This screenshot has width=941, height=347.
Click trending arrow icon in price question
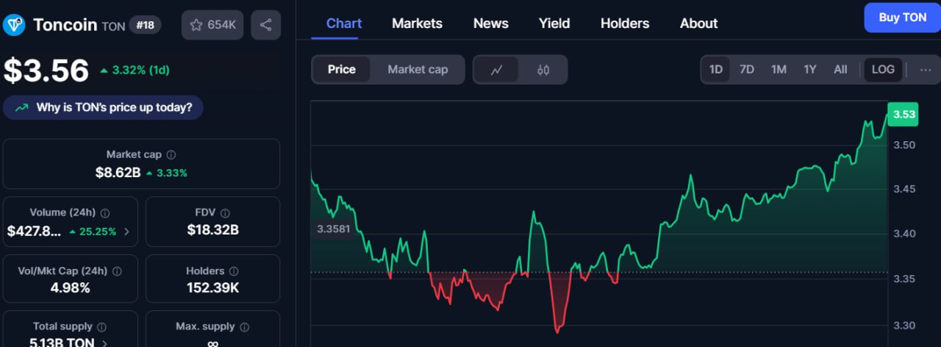pos(21,107)
